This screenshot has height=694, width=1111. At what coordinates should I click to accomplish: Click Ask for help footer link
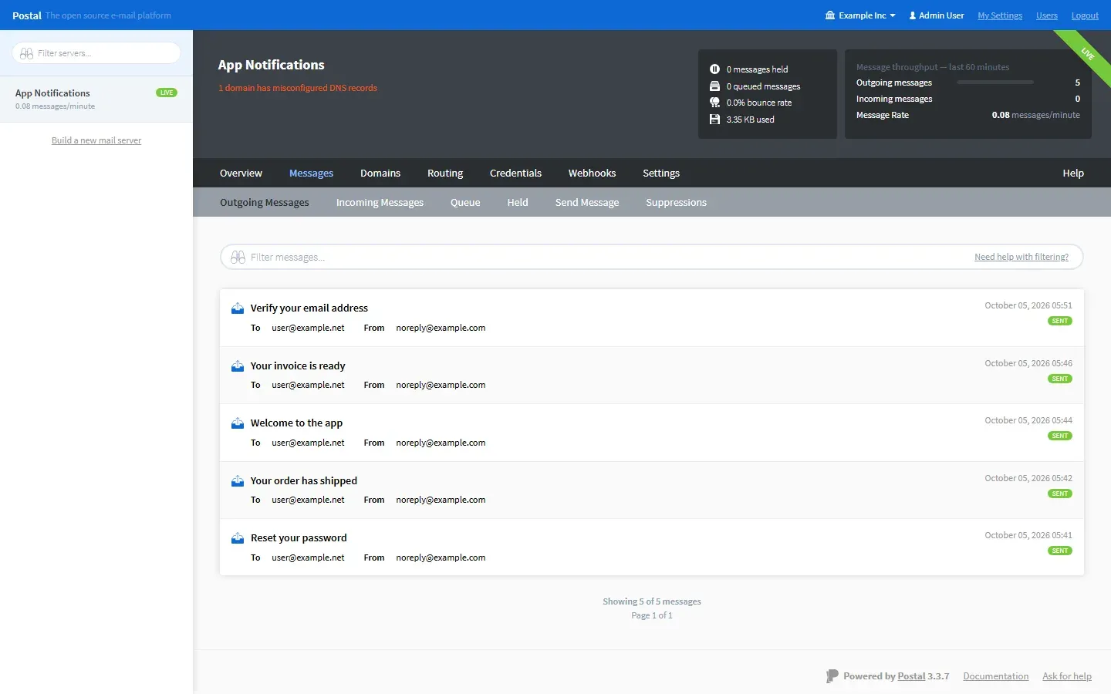[x=1067, y=676]
